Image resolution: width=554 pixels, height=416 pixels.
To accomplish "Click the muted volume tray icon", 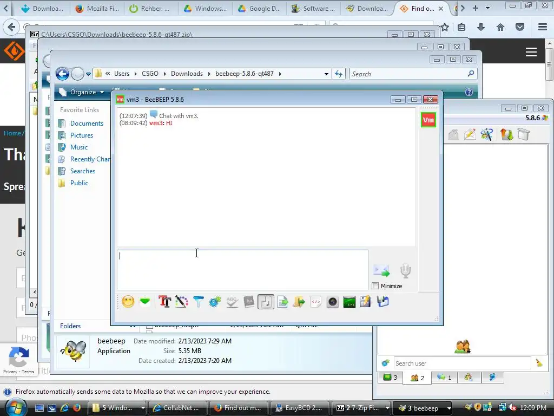I will 512,408.
